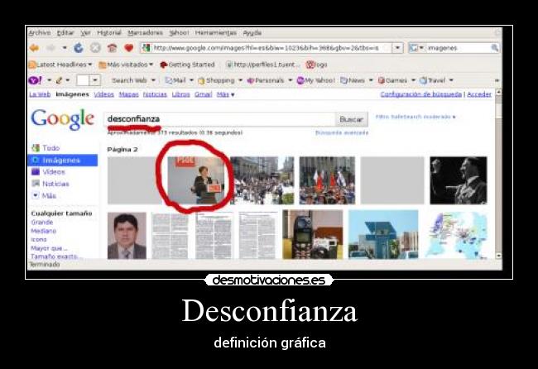Open the Getting Started bookmark
The height and width of the screenshot is (369, 538).
click(187, 65)
